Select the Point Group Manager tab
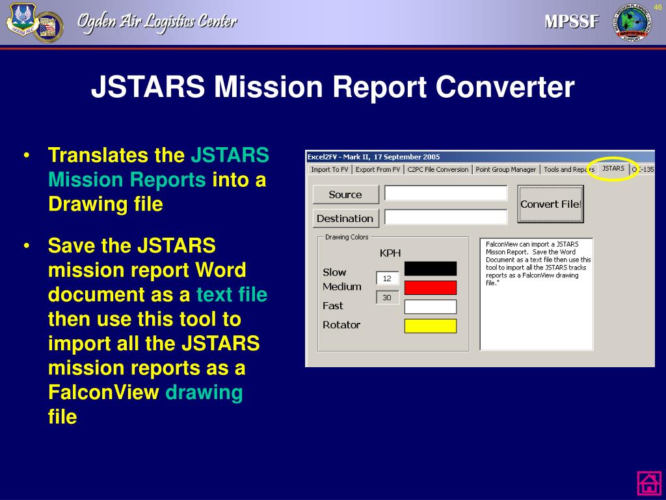This screenshot has height=500, width=666. pyautogui.click(x=505, y=170)
